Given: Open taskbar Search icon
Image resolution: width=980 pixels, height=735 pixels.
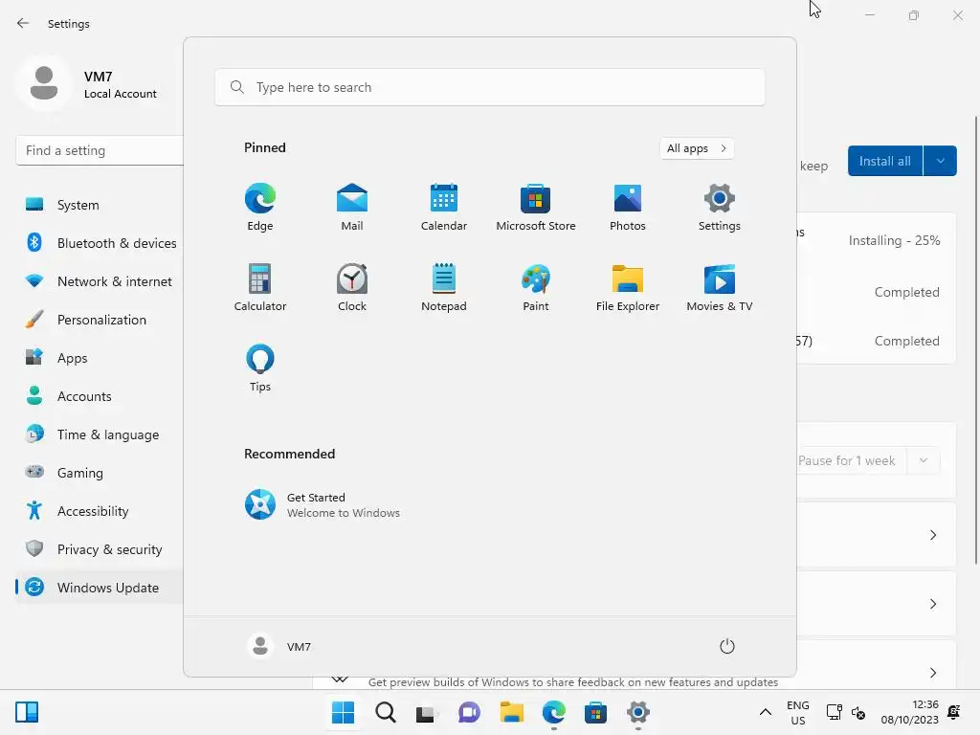Looking at the screenshot, I should point(386,712).
